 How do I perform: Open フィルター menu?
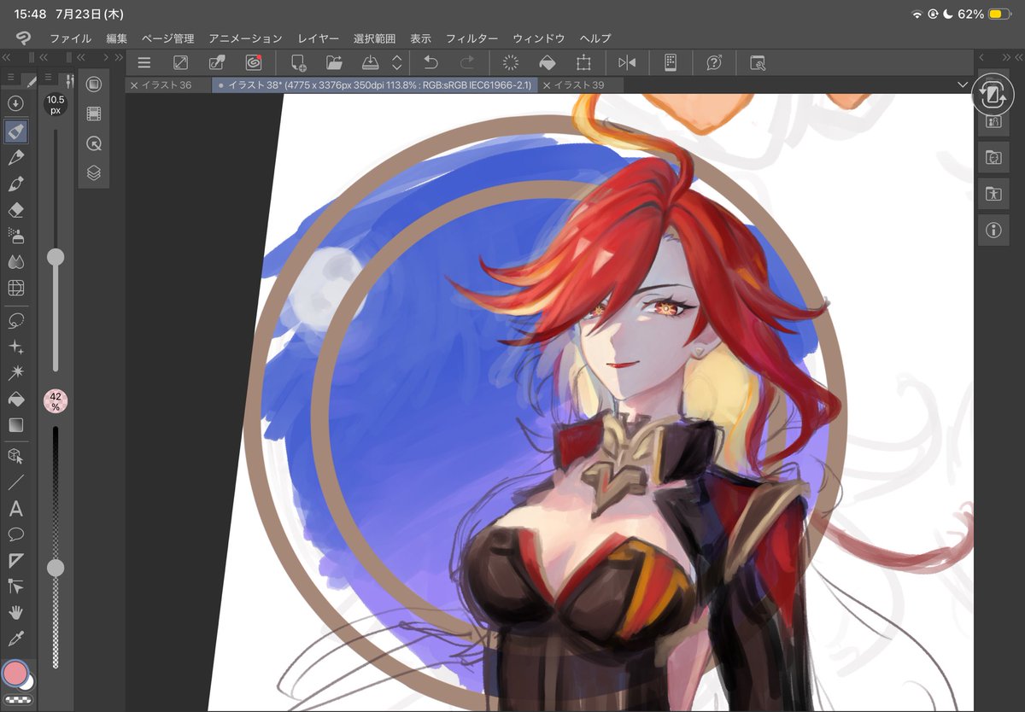(x=472, y=38)
